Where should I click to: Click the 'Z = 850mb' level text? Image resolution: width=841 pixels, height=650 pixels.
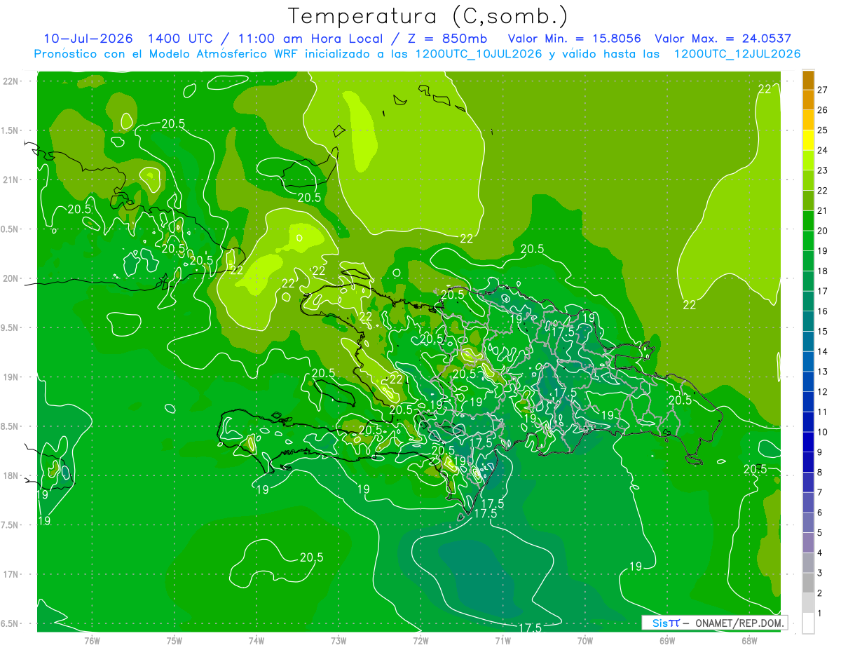pos(446,39)
